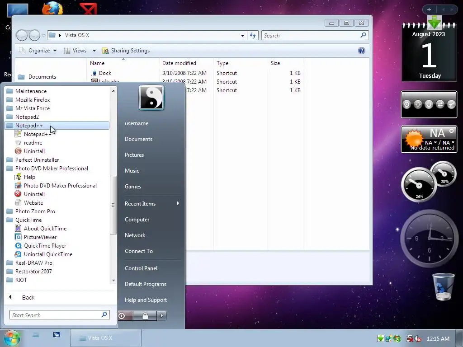Click Uninstall QuickTime entry

pos(48,254)
